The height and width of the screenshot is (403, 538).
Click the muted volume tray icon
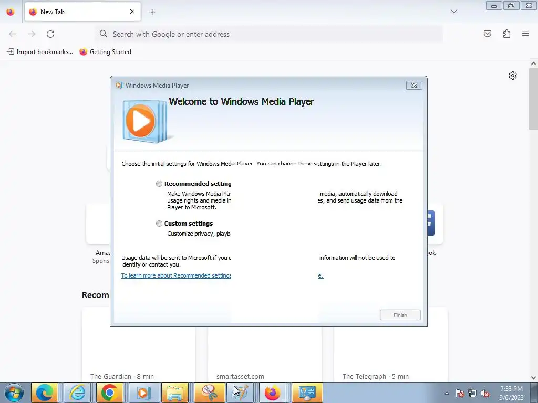click(x=485, y=393)
